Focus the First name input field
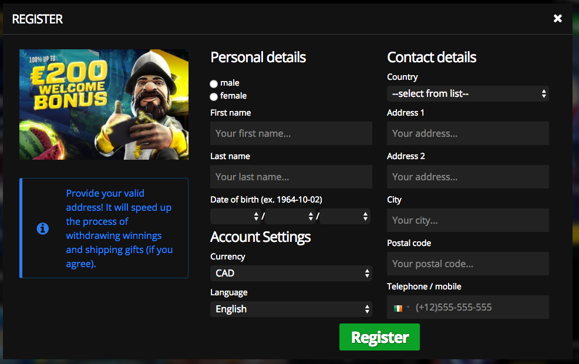The height and width of the screenshot is (364, 579). coord(291,134)
